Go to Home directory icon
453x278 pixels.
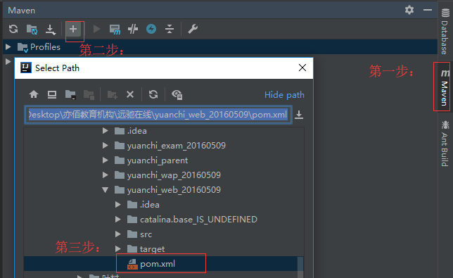click(34, 94)
